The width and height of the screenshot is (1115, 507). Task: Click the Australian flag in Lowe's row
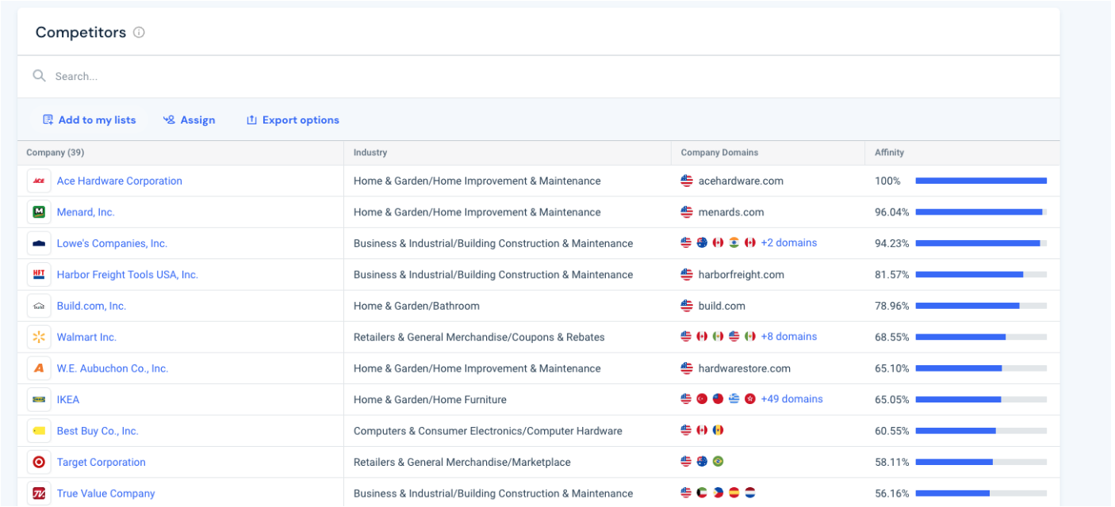tap(703, 243)
